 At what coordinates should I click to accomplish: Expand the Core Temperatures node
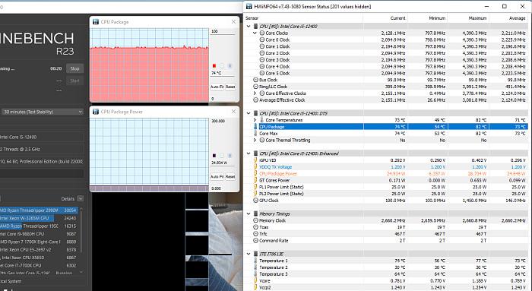point(255,120)
